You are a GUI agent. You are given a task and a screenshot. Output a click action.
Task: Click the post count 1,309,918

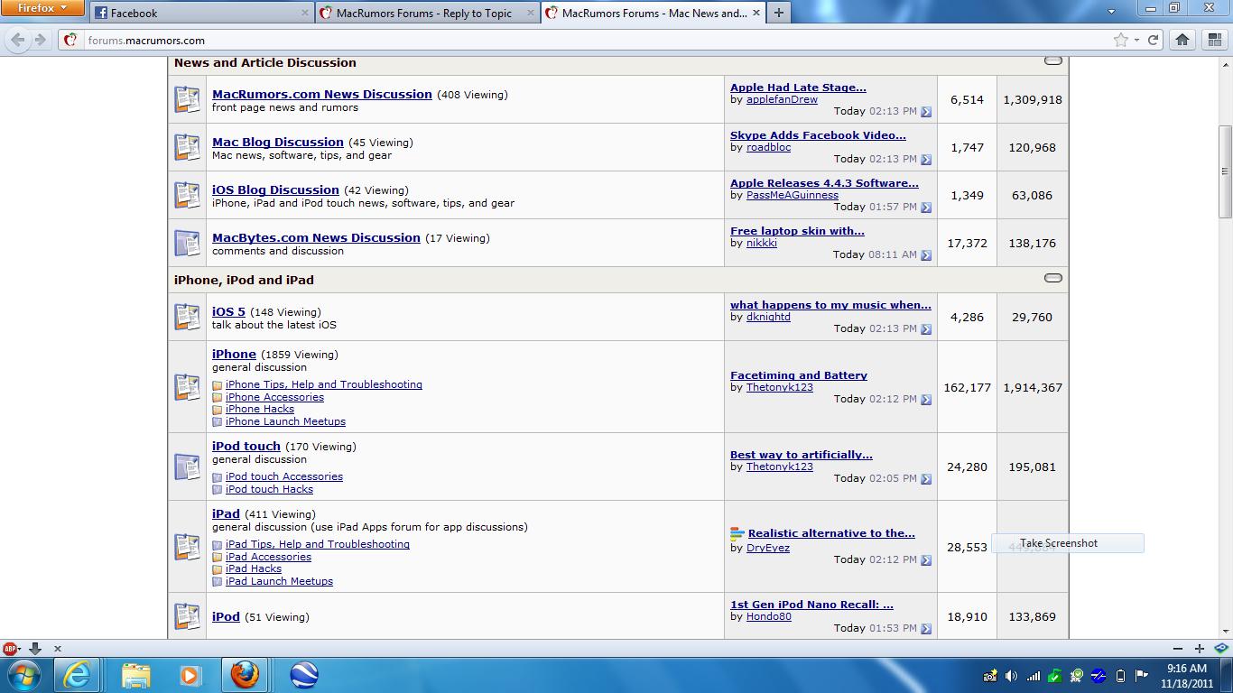1033,99
